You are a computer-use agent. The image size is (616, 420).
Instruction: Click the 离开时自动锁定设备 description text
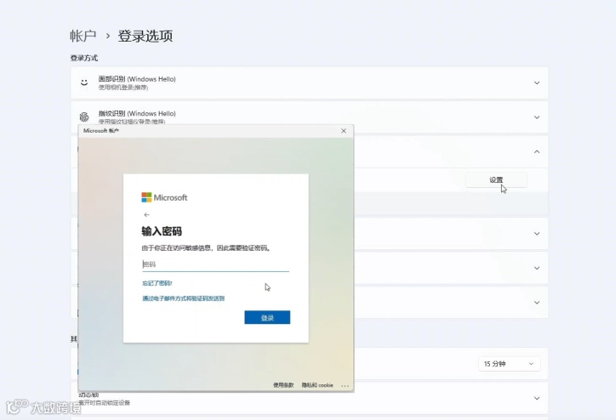click(104, 403)
